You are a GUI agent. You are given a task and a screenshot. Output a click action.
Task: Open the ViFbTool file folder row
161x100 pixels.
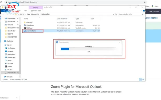coord(61,23)
